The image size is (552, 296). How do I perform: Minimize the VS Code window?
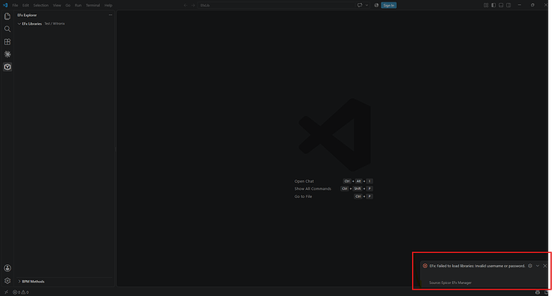(x=519, y=6)
